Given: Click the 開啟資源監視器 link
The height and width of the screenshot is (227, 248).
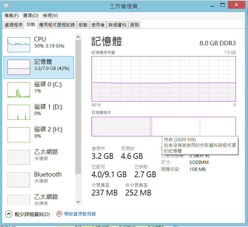Looking at the screenshot, I should 80,214.
